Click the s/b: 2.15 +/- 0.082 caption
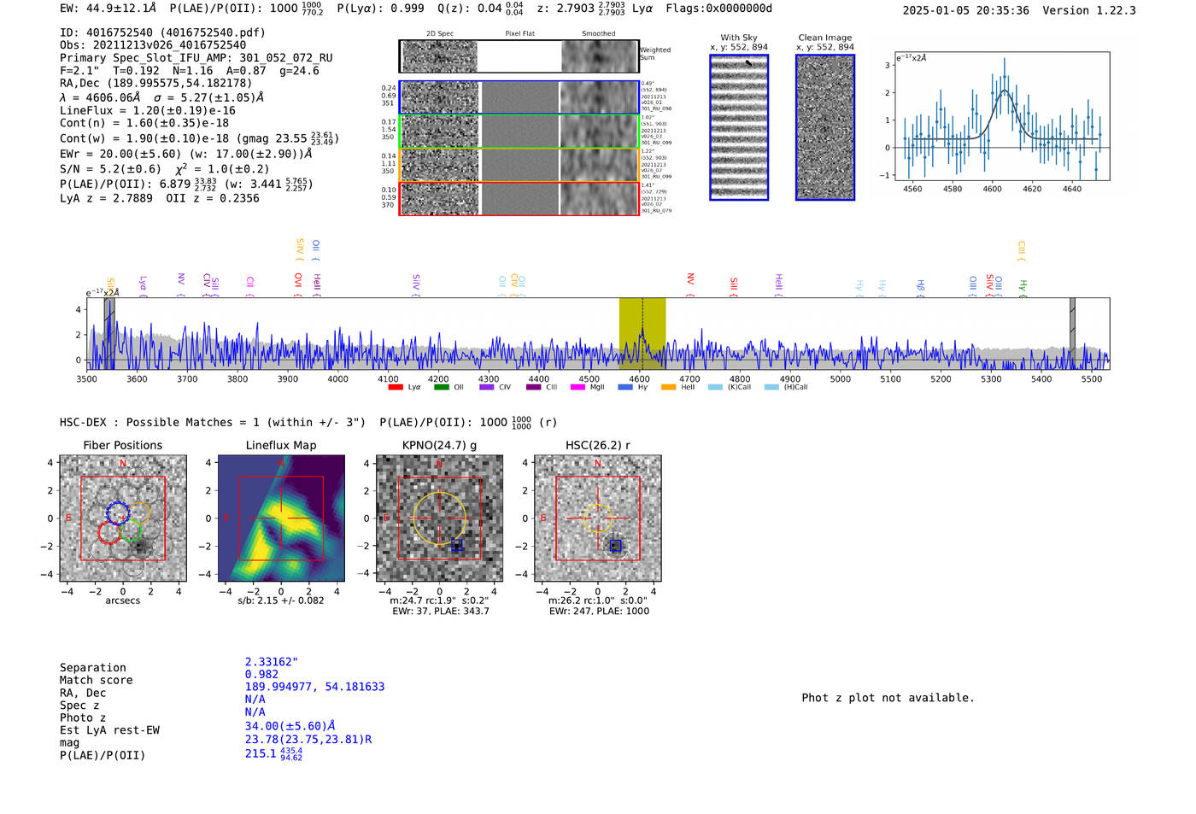 (x=281, y=600)
